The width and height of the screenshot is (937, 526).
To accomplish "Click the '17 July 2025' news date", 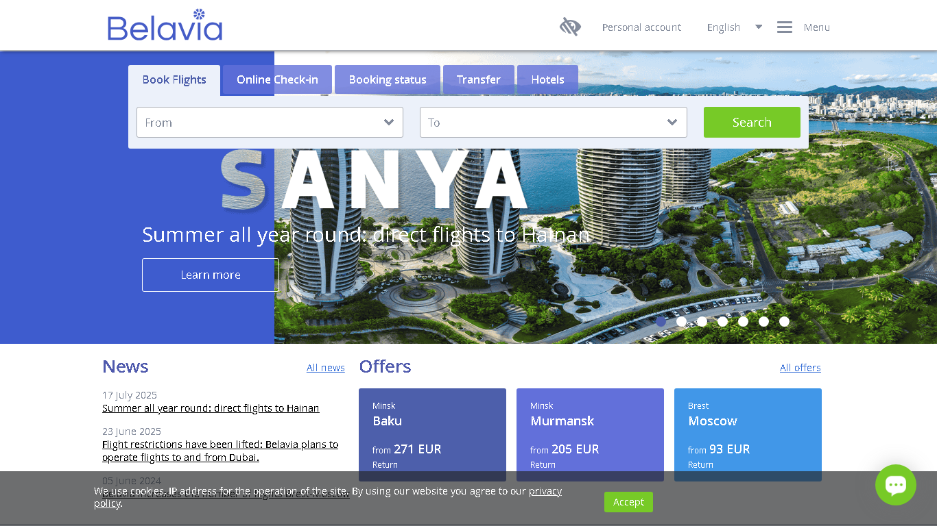I will point(130,395).
